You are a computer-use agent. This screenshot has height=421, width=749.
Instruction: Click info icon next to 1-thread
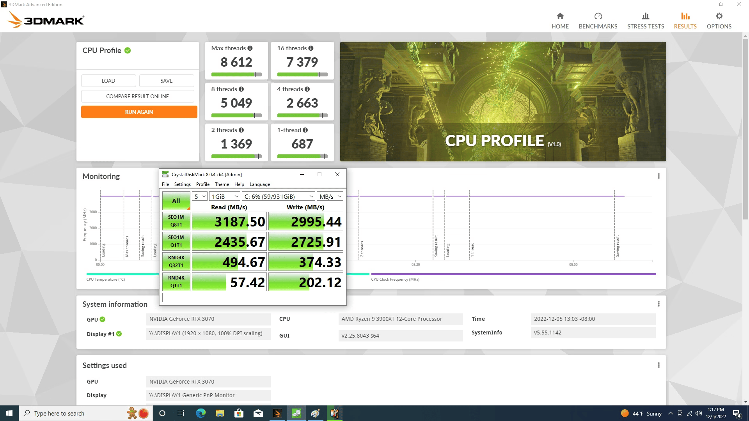305,130
